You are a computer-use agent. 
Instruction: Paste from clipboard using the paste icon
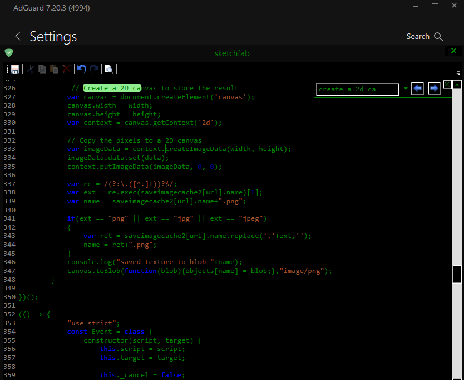54,69
